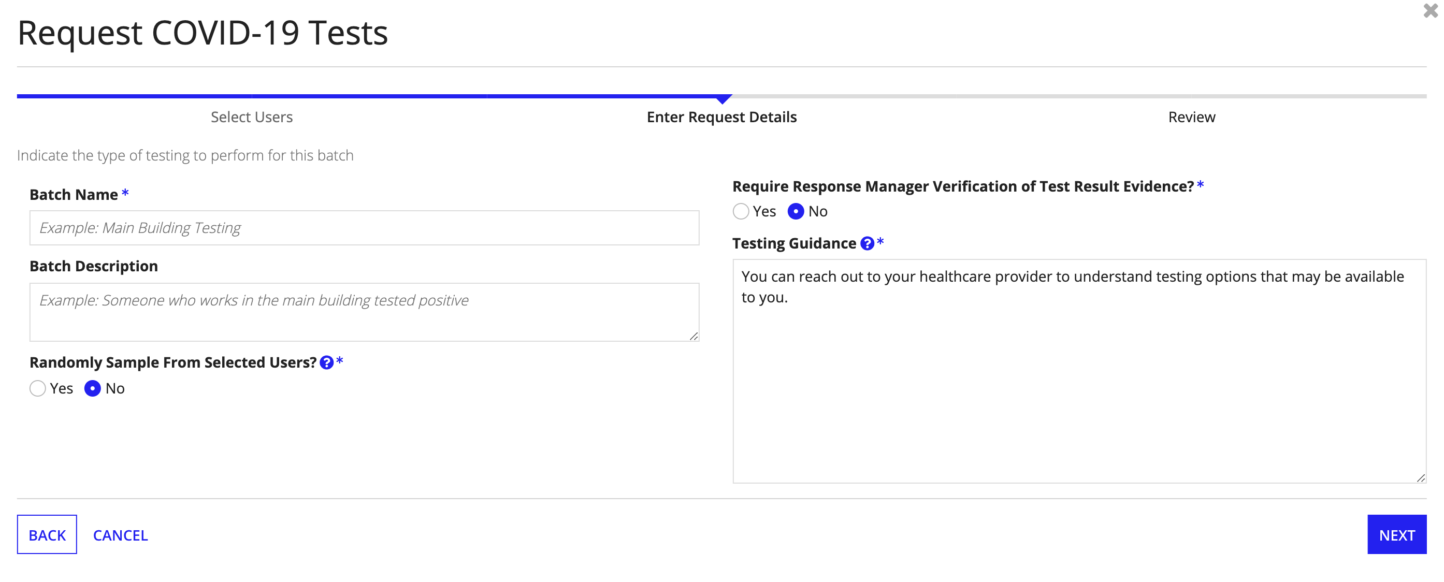This screenshot has width=1444, height=582.
Task: Open the Enter Request Details step
Action: (x=721, y=117)
